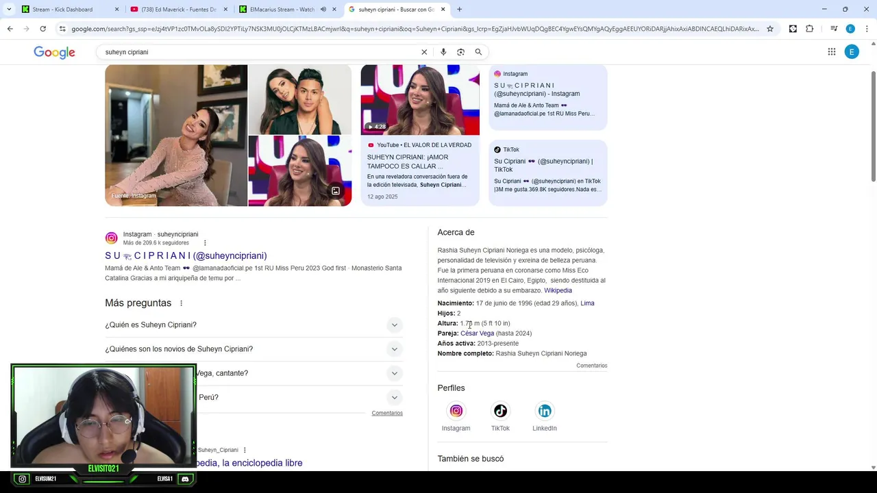Click the browser address bar
877x493 pixels.
click(415, 29)
